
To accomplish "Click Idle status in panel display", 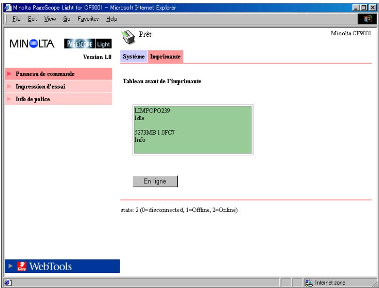I will pyautogui.click(x=140, y=118).
